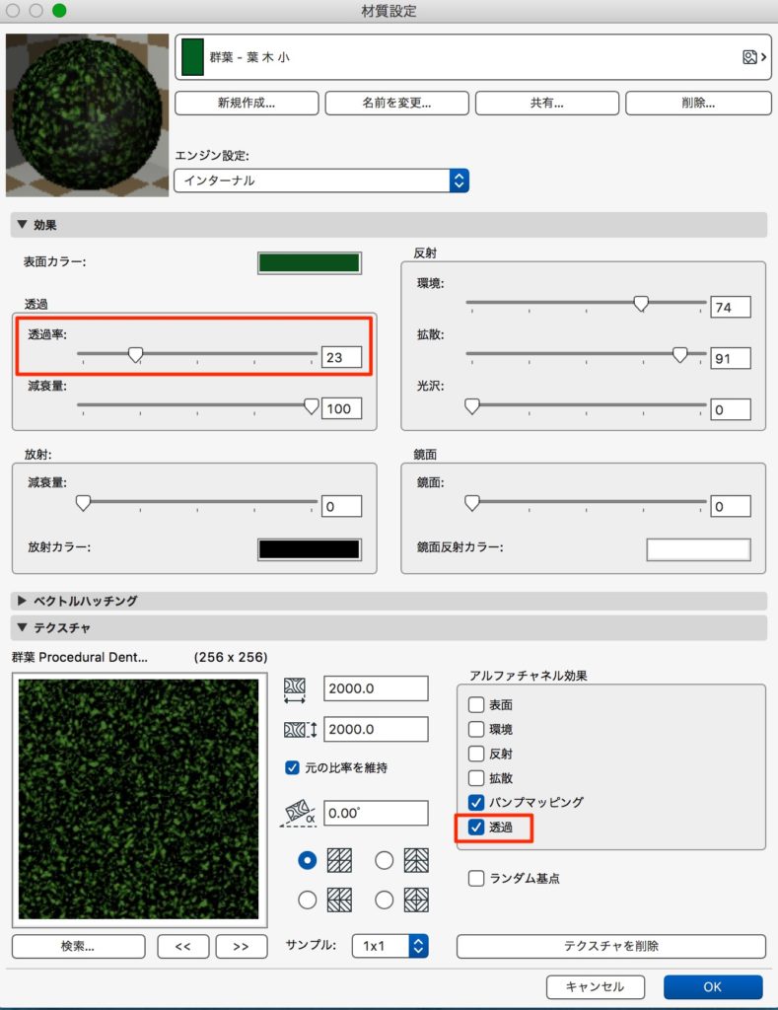Click the texture width field 2000.0

pyautogui.click(x=376, y=688)
